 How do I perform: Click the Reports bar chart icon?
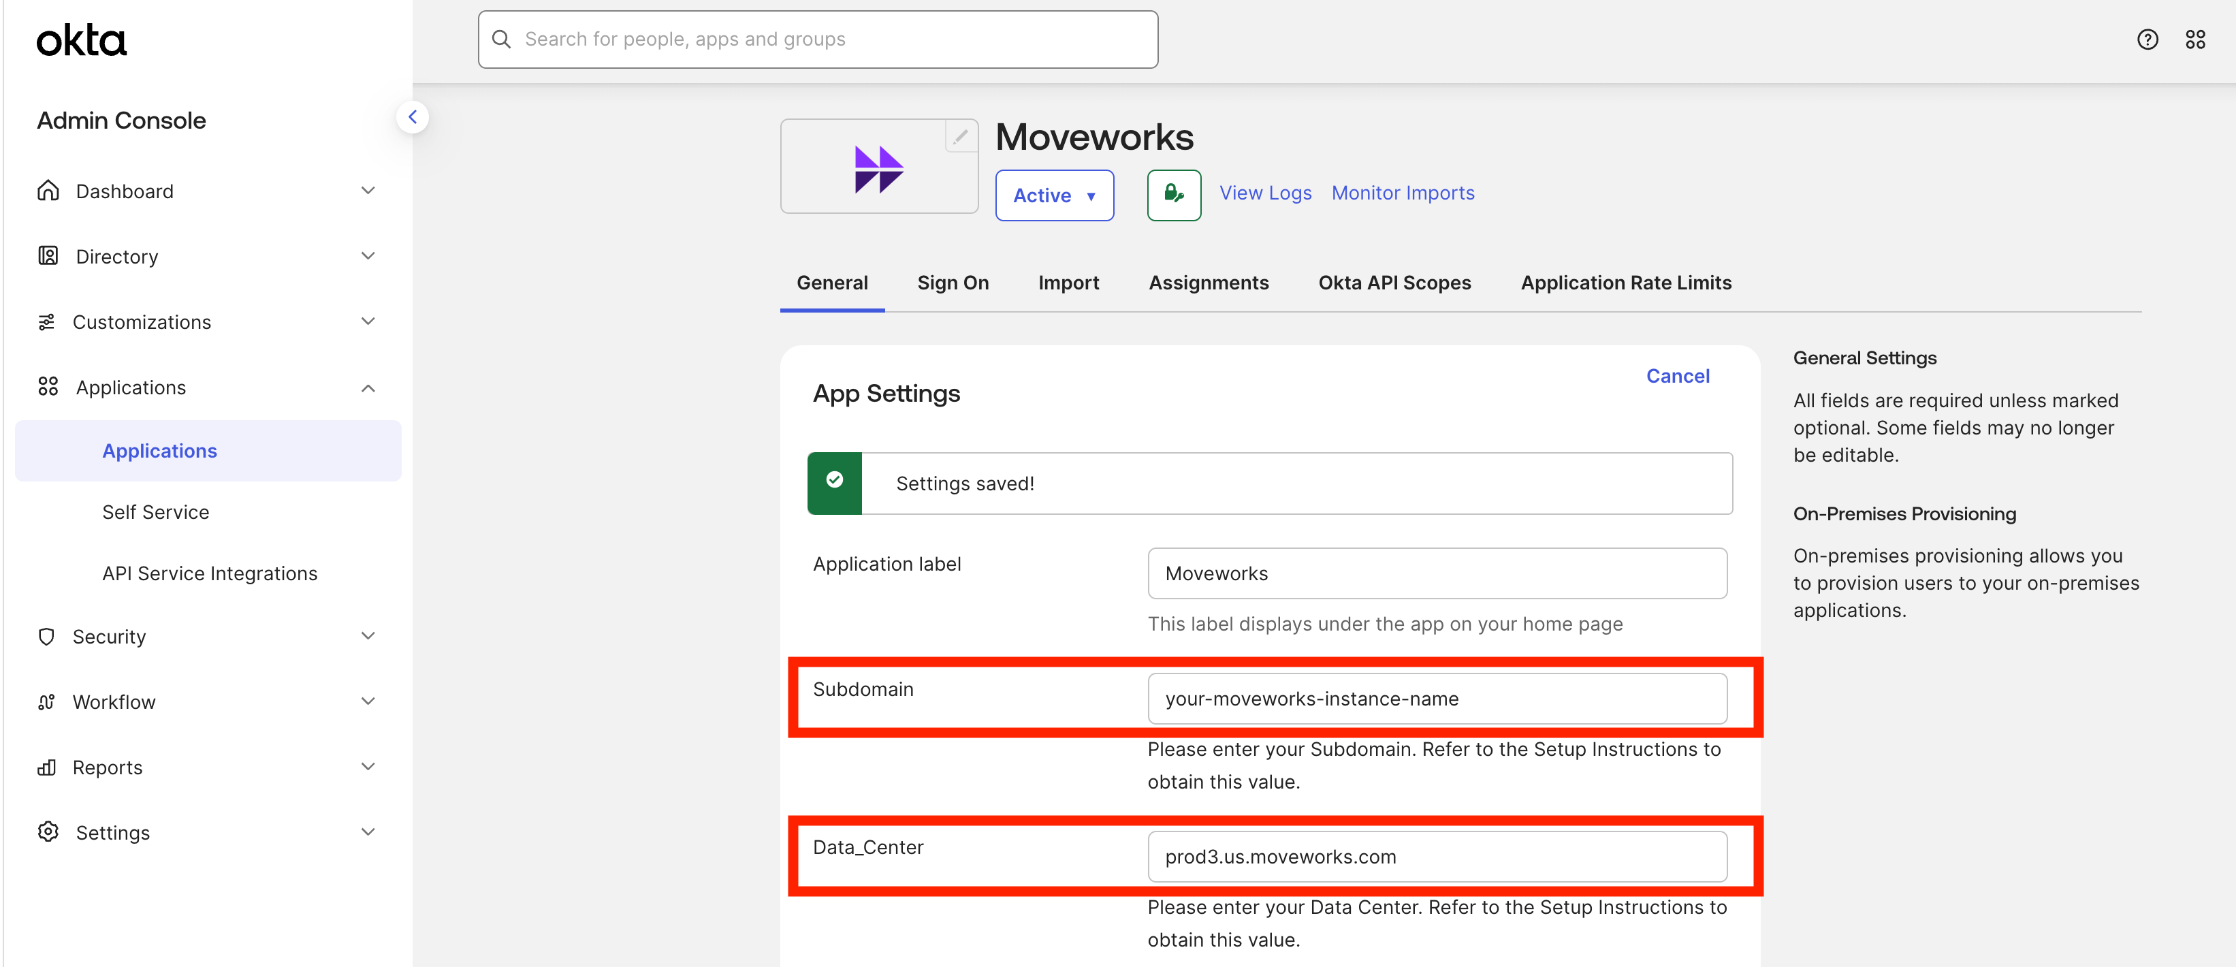[x=46, y=767]
